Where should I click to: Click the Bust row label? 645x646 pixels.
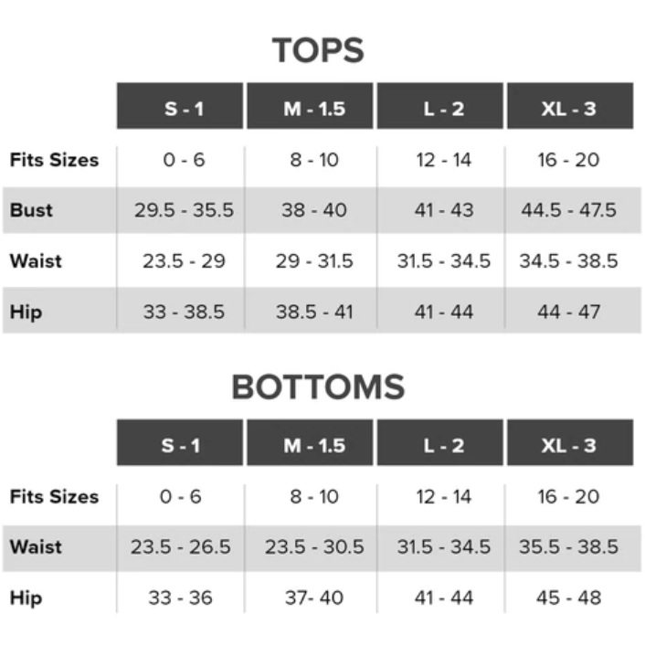click(31, 210)
